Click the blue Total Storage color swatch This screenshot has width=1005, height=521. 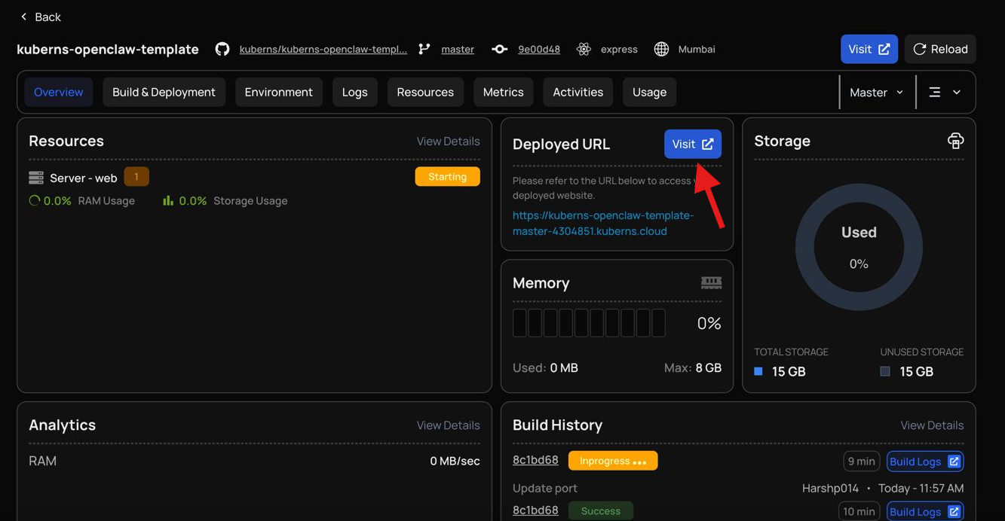(758, 371)
